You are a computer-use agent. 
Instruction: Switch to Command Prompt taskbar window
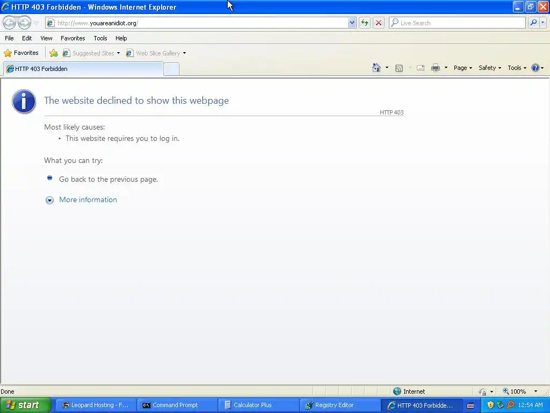(x=176, y=405)
